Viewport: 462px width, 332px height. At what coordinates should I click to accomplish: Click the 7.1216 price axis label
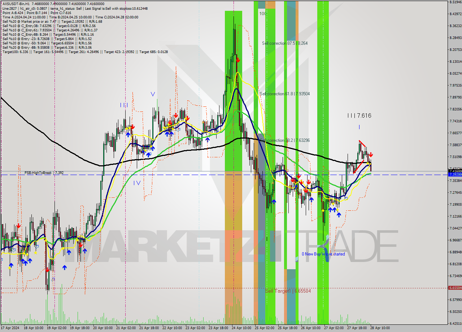point(456,216)
